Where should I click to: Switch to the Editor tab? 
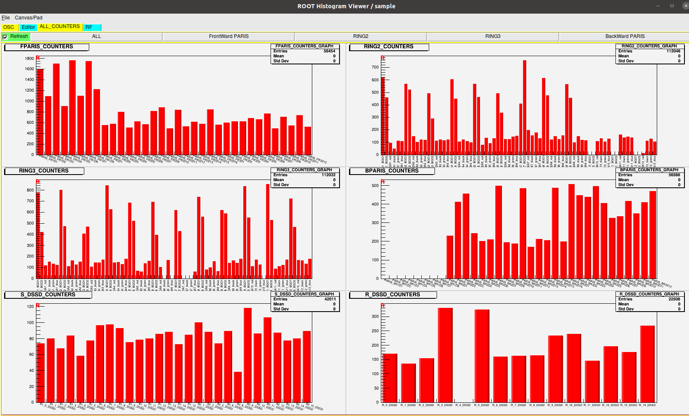coord(29,27)
